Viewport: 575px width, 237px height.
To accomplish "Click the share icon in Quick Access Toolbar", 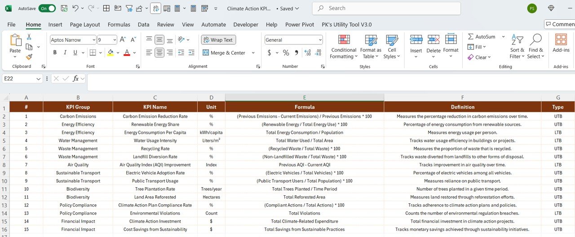I will coord(139,8).
